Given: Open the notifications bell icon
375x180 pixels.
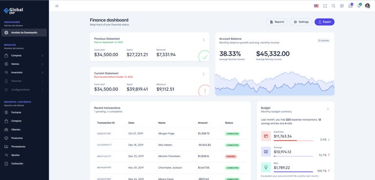Looking at the screenshot, I should click(x=359, y=6).
